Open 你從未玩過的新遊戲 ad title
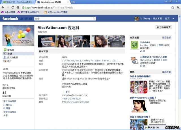This screenshot has height=130, width=181. (x=140, y=76)
